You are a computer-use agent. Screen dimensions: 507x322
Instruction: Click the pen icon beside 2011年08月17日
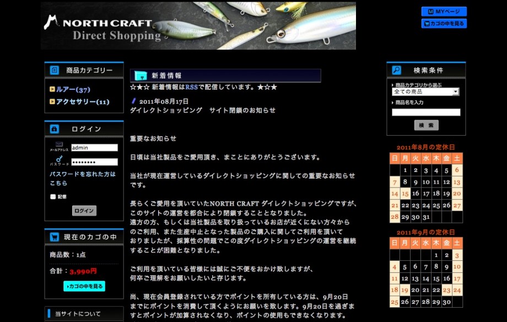pyautogui.click(x=133, y=101)
